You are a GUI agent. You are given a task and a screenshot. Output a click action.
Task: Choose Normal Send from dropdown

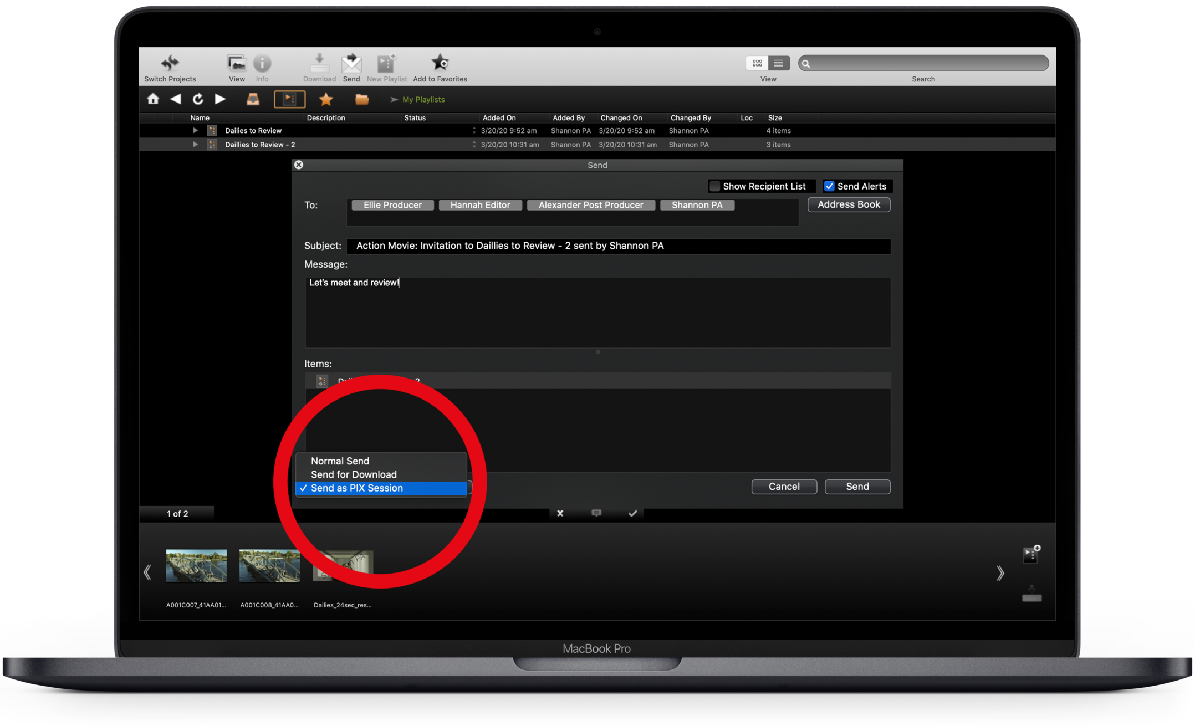point(340,461)
